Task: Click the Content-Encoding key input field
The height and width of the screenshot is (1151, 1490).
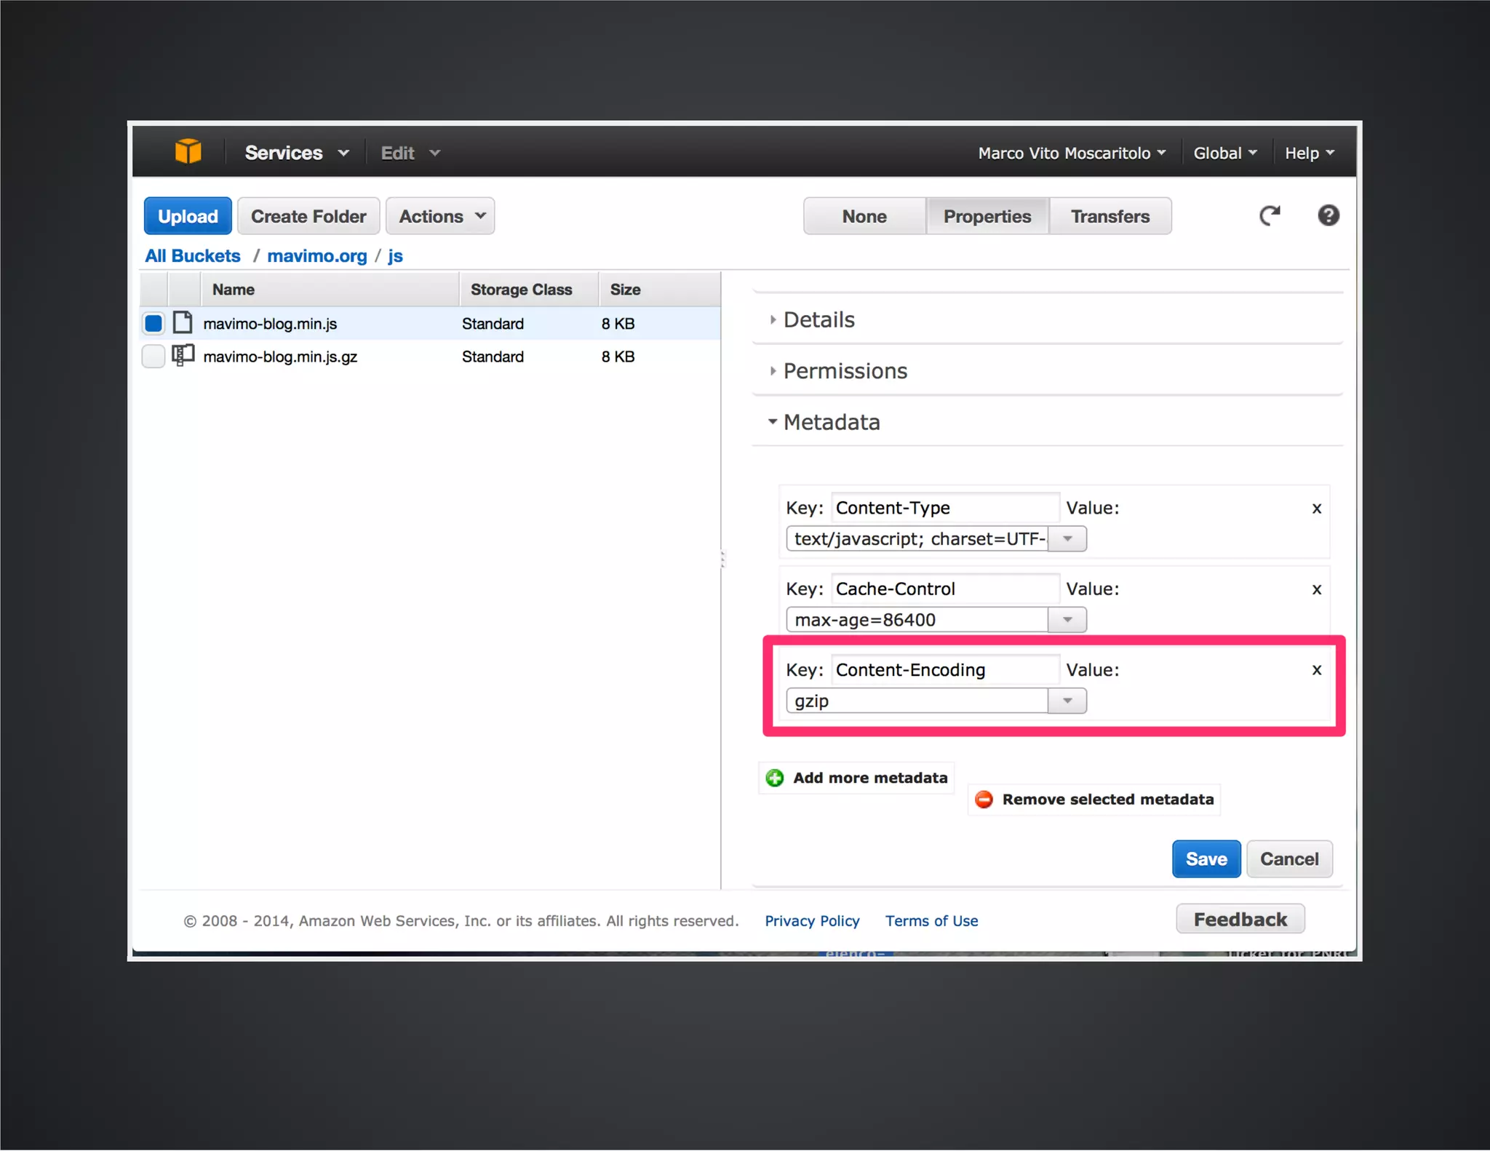Action: pyautogui.click(x=944, y=670)
